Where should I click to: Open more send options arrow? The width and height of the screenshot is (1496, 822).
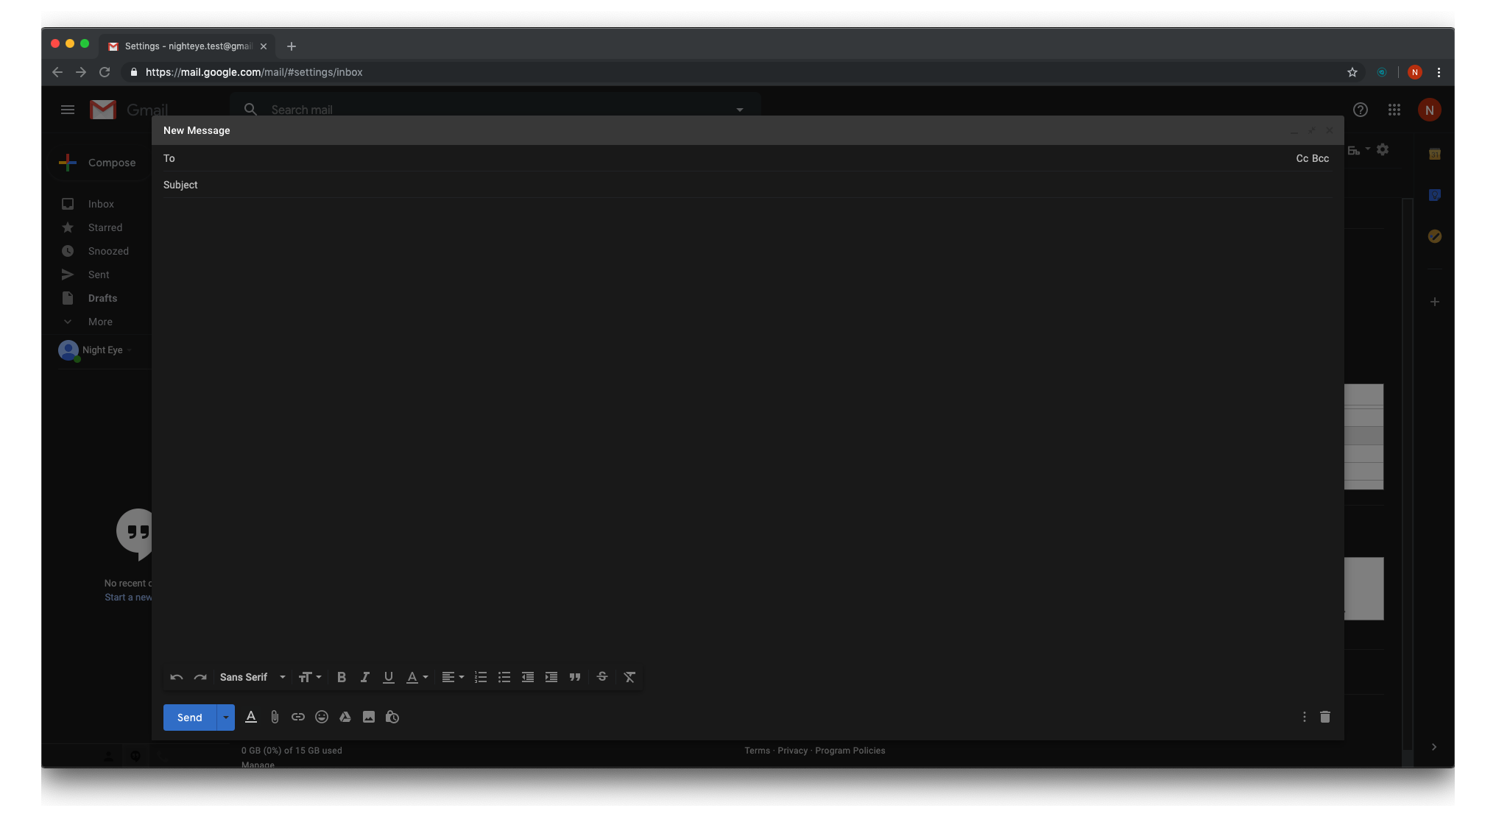click(226, 718)
